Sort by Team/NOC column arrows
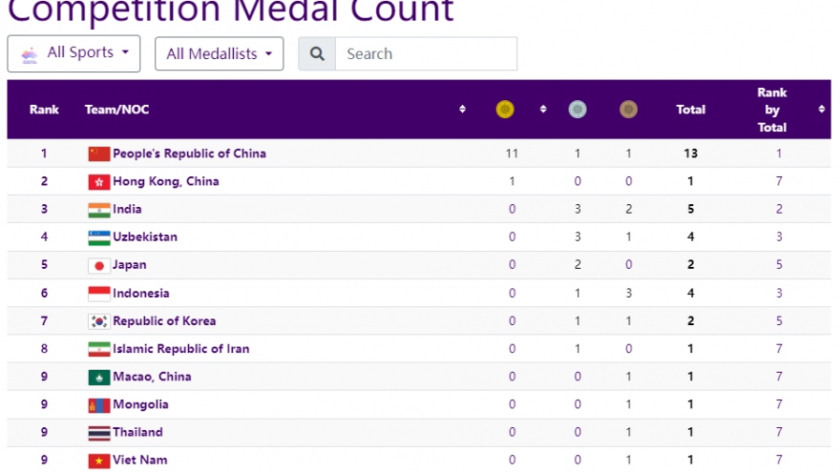Image resolution: width=840 pixels, height=472 pixels. tap(463, 110)
